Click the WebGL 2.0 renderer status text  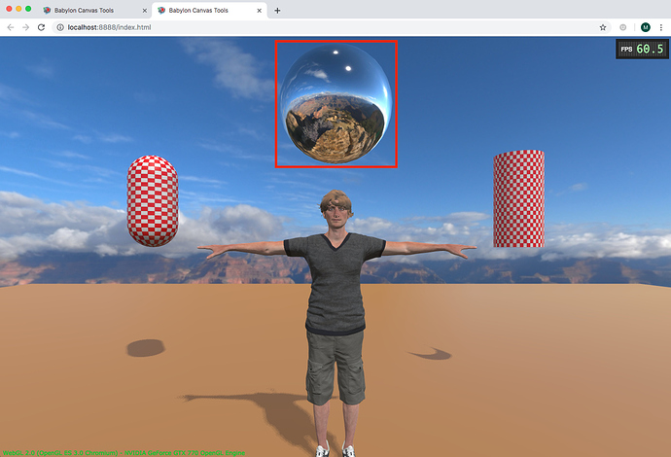[x=124, y=453]
